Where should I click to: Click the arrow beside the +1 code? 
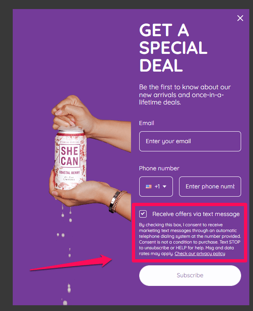[x=165, y=187]
